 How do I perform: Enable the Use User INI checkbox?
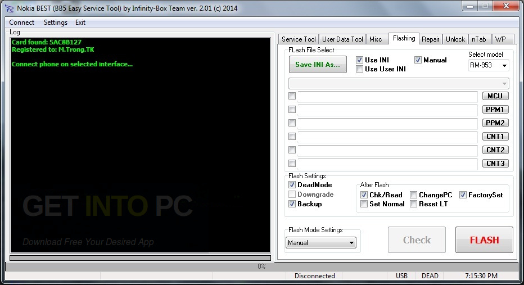(359, 69)
